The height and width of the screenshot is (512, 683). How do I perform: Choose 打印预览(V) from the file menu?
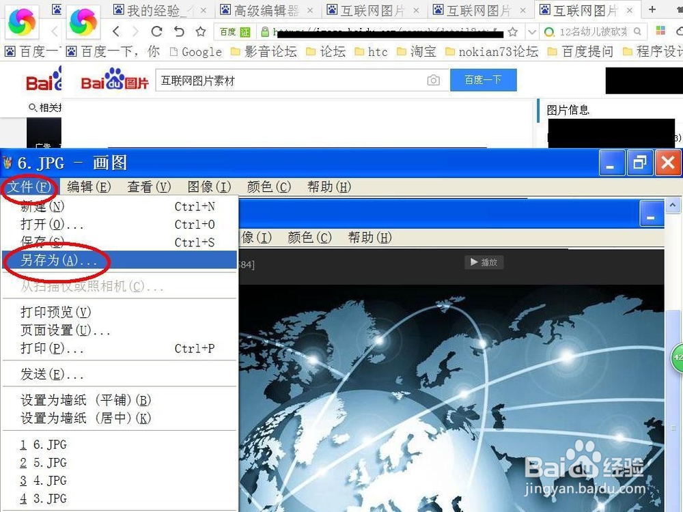click(x=120, y=312)
